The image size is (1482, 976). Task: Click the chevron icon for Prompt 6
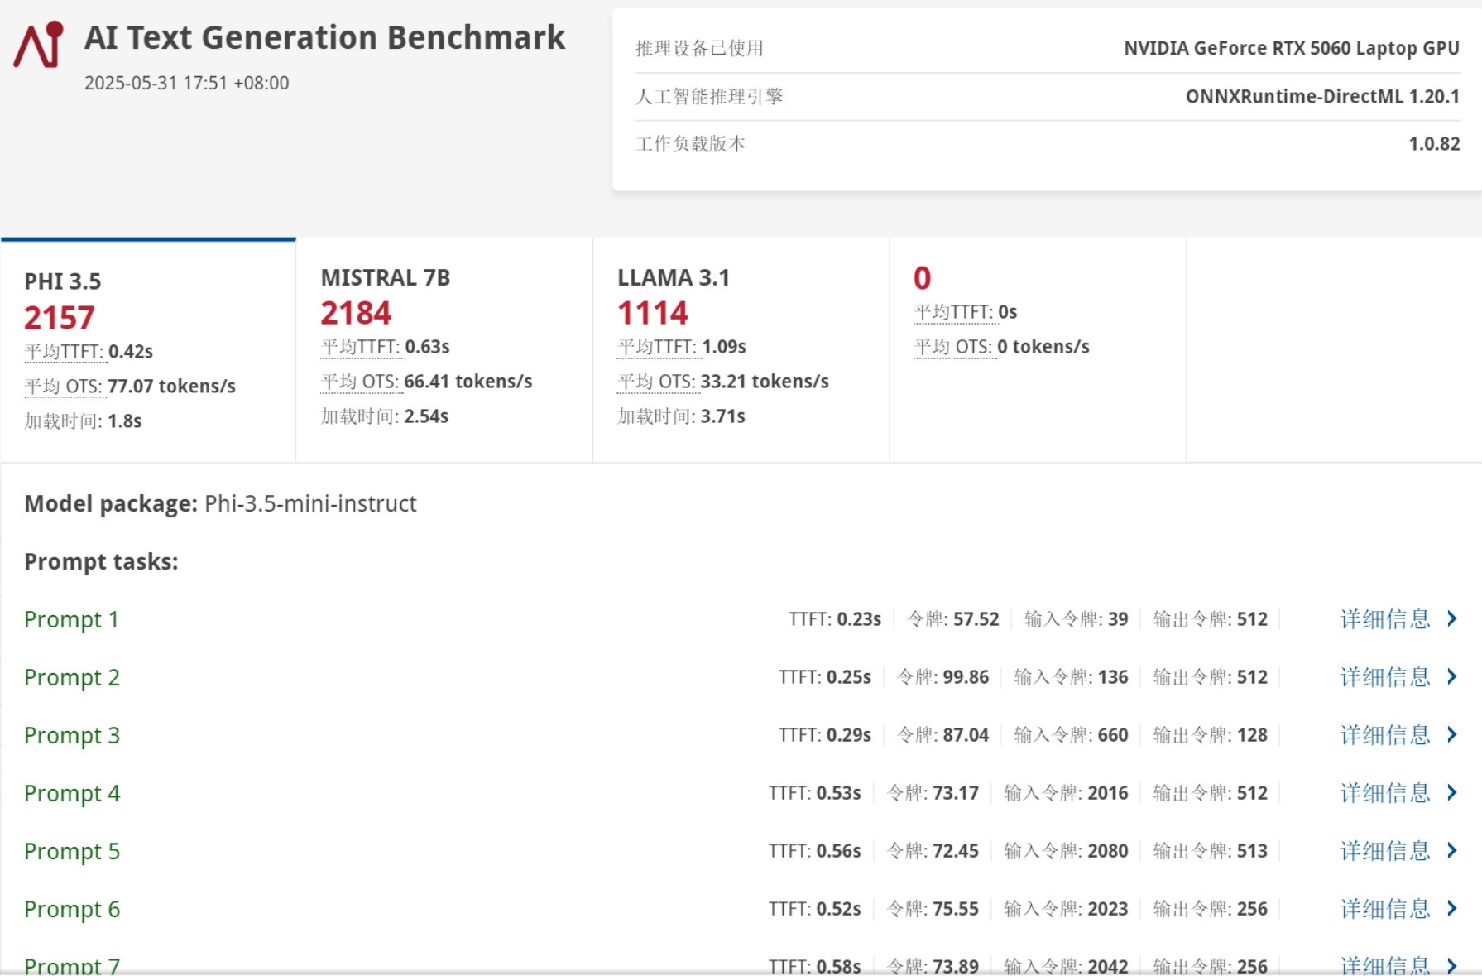coord(1451,909)
